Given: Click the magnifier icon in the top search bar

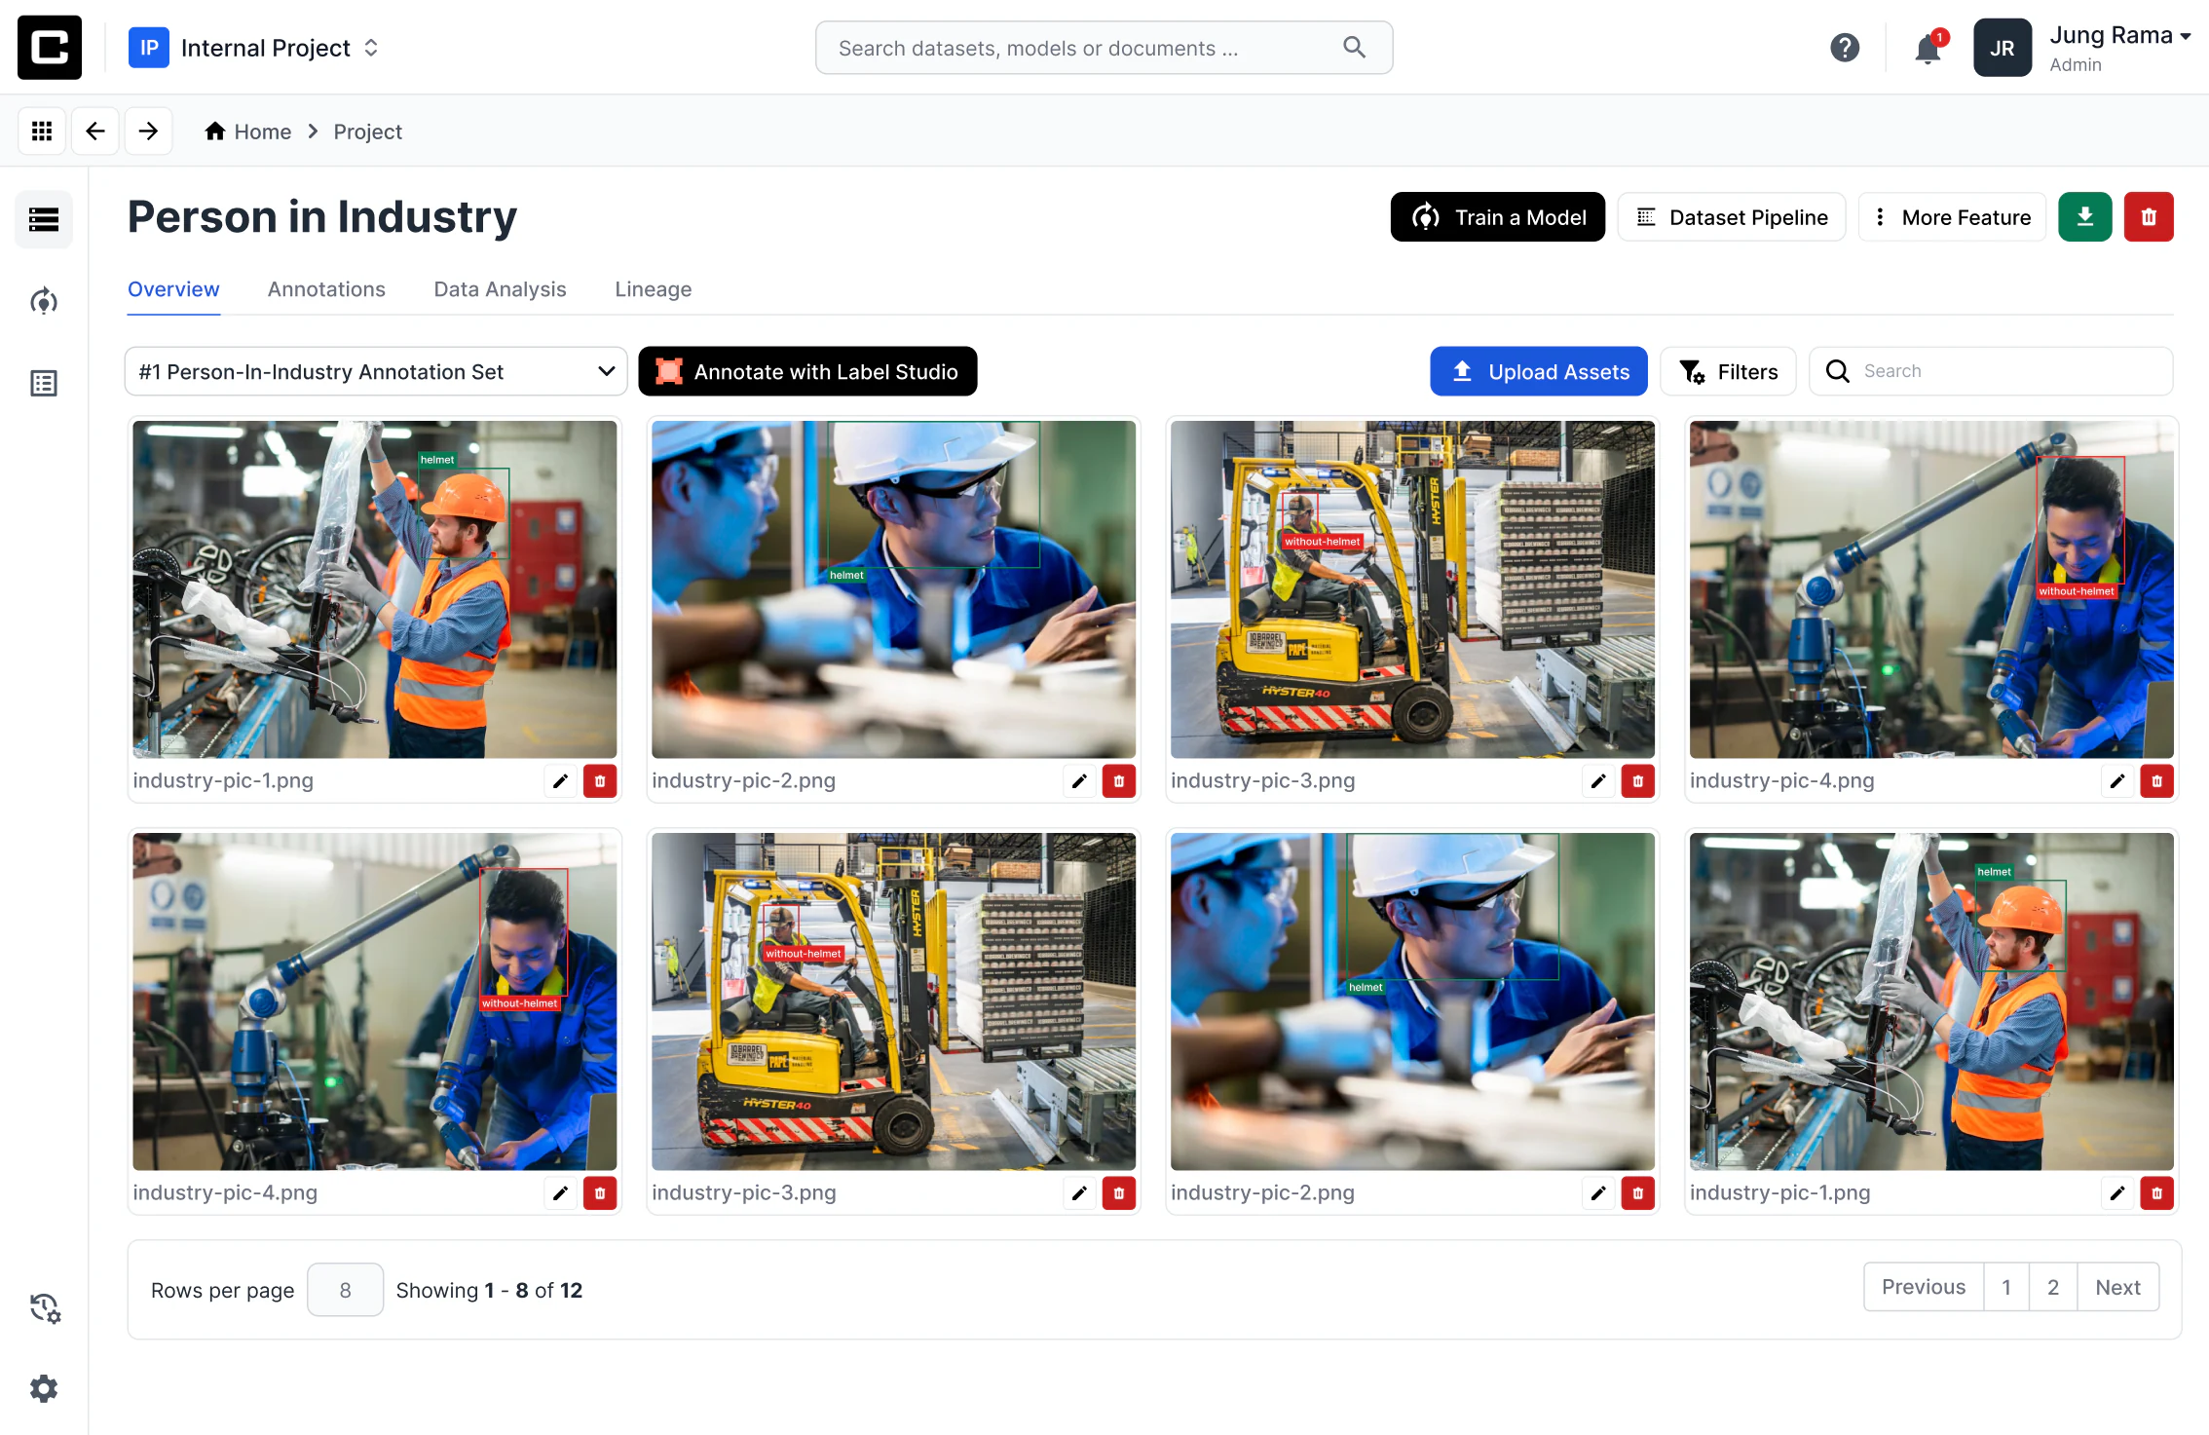Looking at the screenshot, I should (x=1354, y=47).
